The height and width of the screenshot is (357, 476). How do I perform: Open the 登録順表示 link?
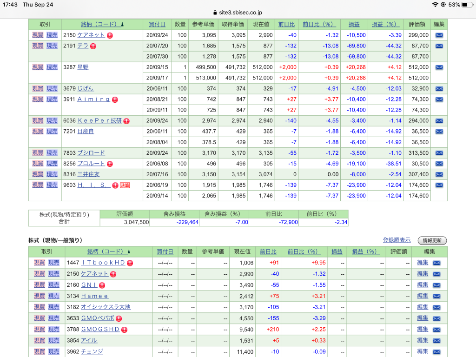[397, 240]
